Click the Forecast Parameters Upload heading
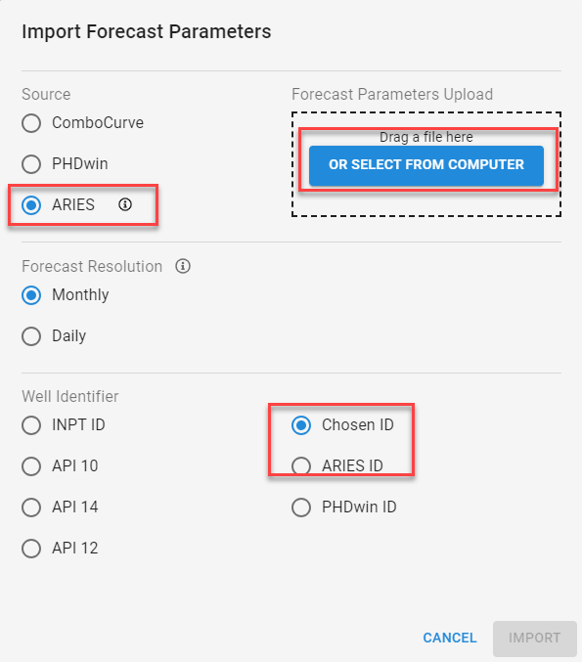This screenshot has width=582, height=662. point(392,94)
